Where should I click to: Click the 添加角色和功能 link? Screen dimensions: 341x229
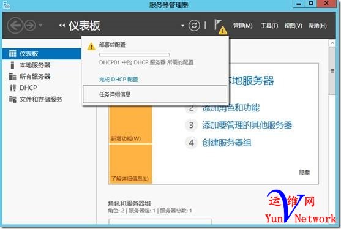pos(231,108)
